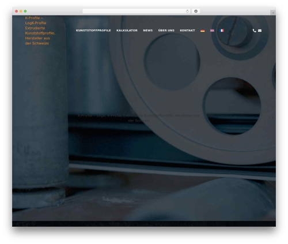Image resolution: width=288 pixels, height=244 pixels.
Task: Click the round button next to the address bar
Action: (196, 11)
